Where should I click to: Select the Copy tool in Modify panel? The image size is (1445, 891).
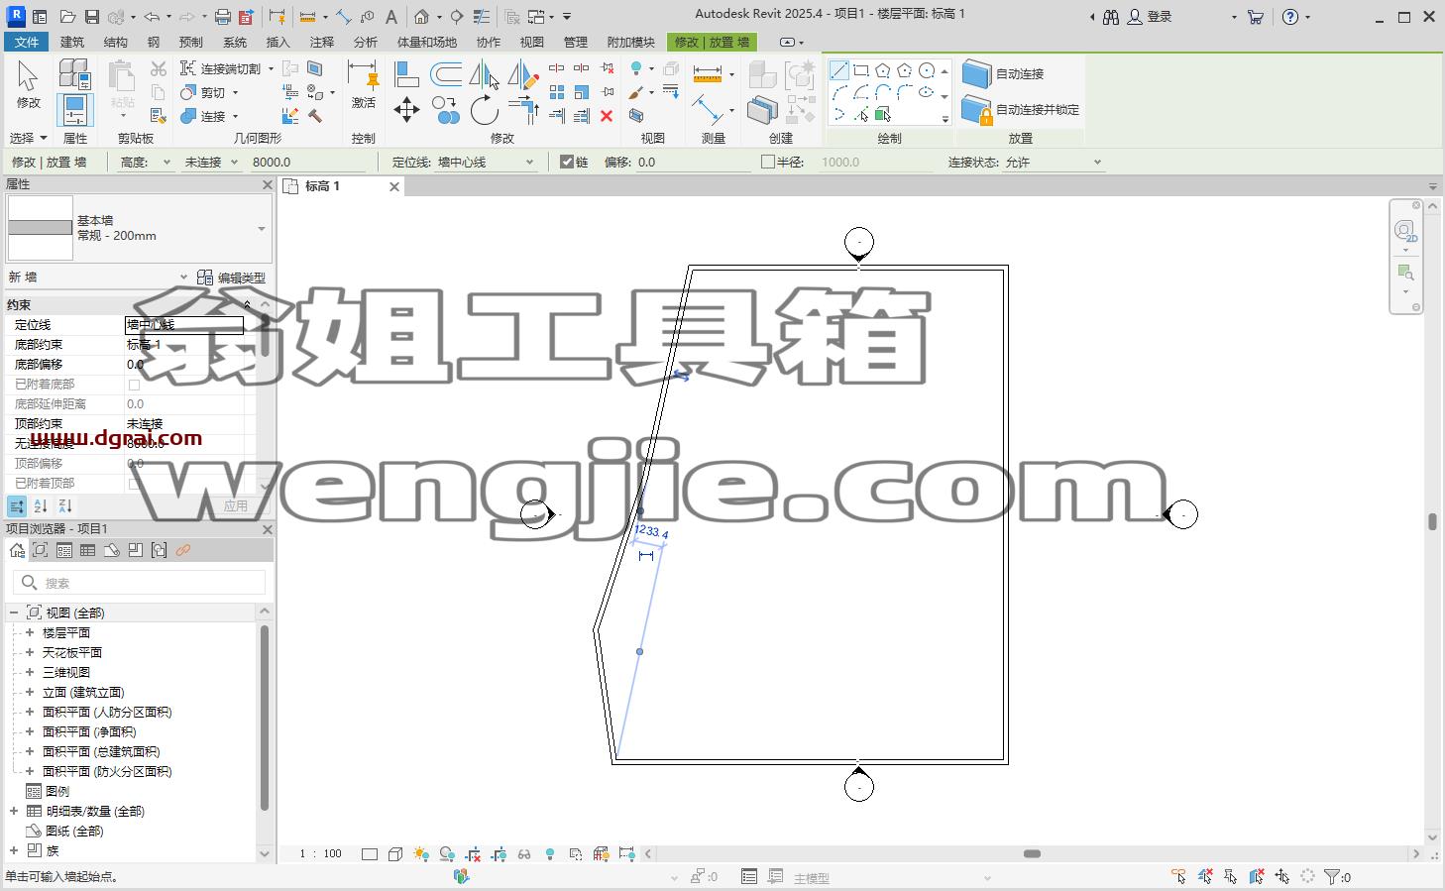click(x=446, y=109)
